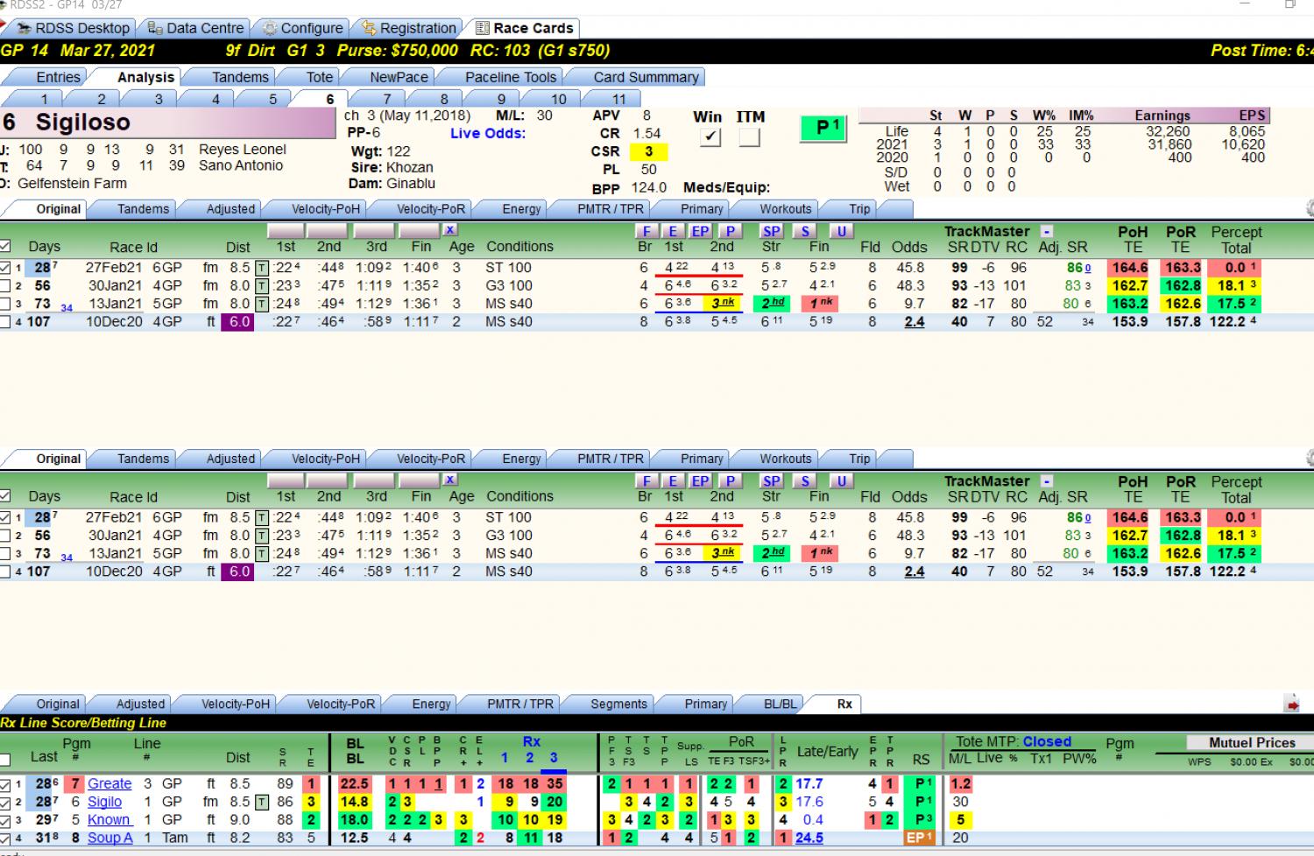Open the Card Summmary tab

click(x=646, y=77)
